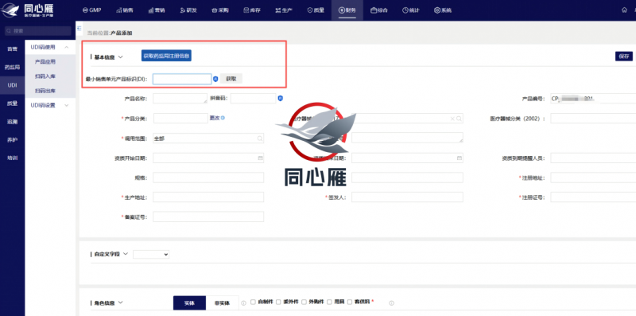Focus the 签发人 input field
The height and width of the screenshot is (316, 636).
coord(407,197)
